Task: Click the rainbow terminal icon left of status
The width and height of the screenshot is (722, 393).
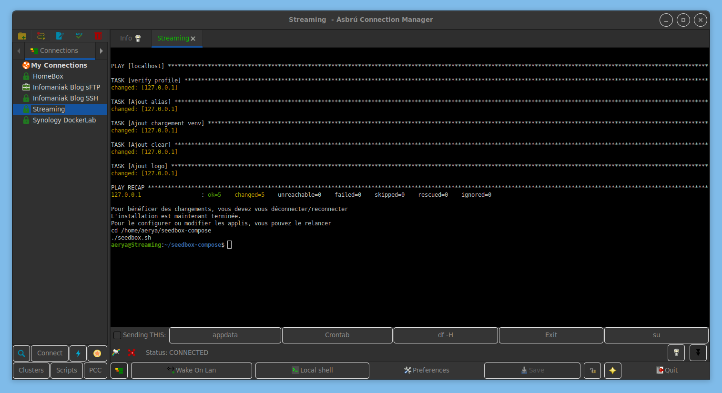Action: point(116,353)
